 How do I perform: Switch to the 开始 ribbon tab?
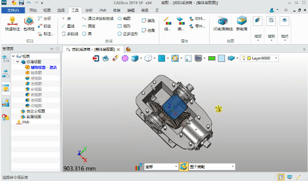coord(33,10)
